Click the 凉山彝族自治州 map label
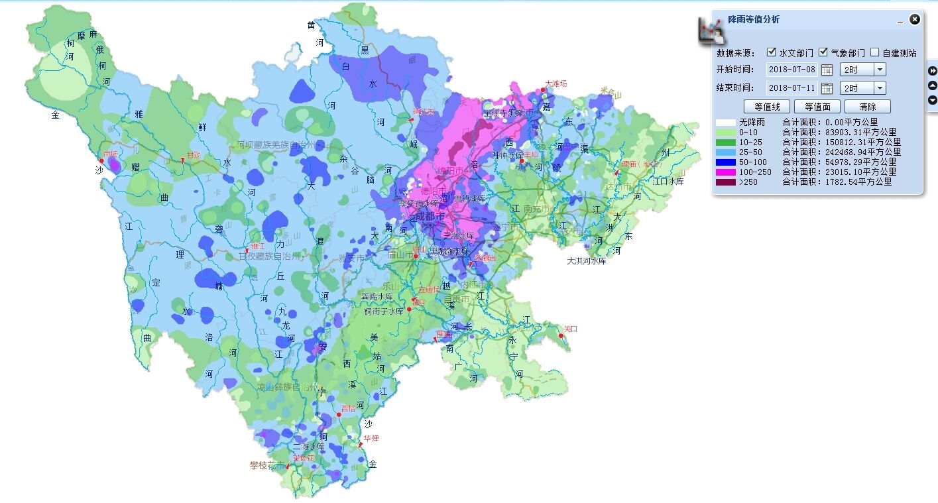938x503 pixels. 288,387
